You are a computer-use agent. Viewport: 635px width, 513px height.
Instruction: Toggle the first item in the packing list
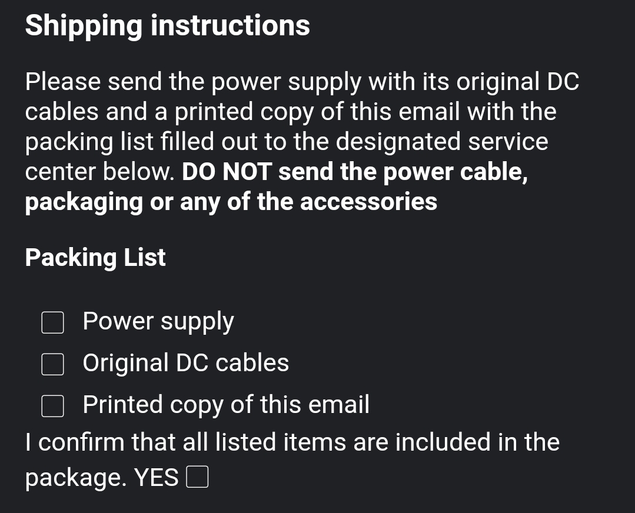coord(52,322)
